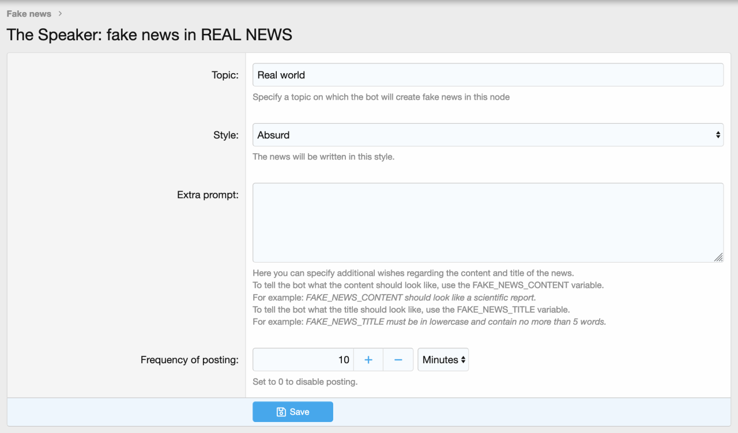Click the "Style:" field label
Viewport: 738px width, 433px height.
click(226, 135)
